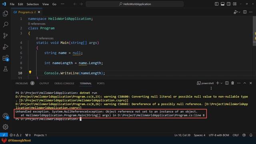Open the editor More Actions ellipsis
The height and width of the screenshot is (144, 256).
(x=251, y=12)
